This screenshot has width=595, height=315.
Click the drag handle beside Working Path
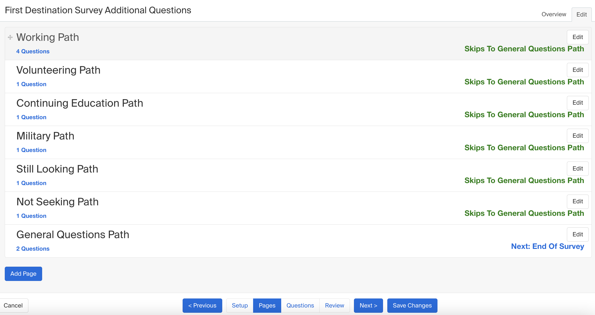tap(10, 37)
